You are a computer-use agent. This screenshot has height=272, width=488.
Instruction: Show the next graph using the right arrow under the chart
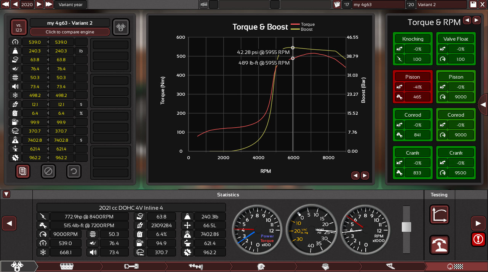pos(365,176)
